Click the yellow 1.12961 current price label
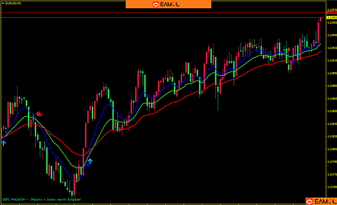Viewport: 337px width, 205px height. point(332,17)
